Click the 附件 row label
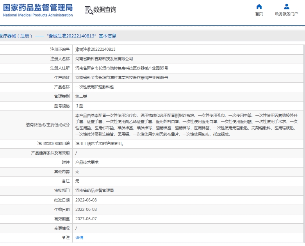 point(66,162)
